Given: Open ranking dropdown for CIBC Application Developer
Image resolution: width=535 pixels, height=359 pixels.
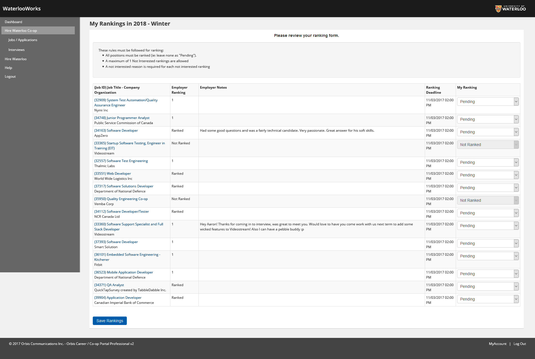Looking at the screenshot, I should click(x=488, y=299).
